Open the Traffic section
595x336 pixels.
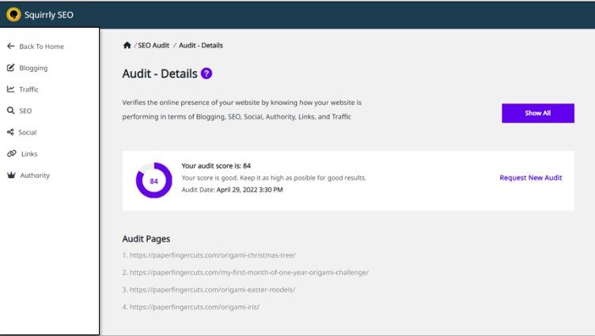point(28,89)
